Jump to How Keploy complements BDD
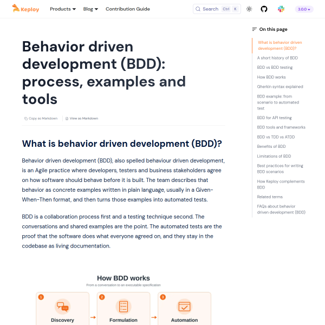The width and height of the screenshot is (325, 325). 281,184
